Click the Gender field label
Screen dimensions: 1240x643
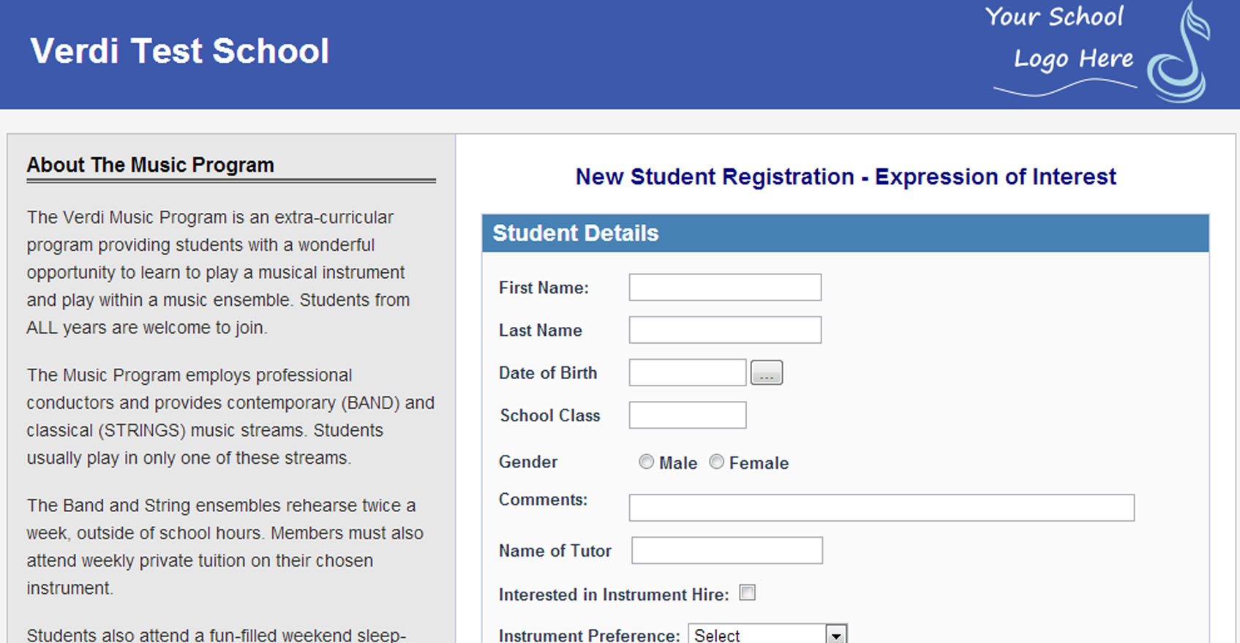(527, 462)
